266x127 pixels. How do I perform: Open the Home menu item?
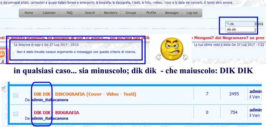pyautogui.click(x=29, y=13)
